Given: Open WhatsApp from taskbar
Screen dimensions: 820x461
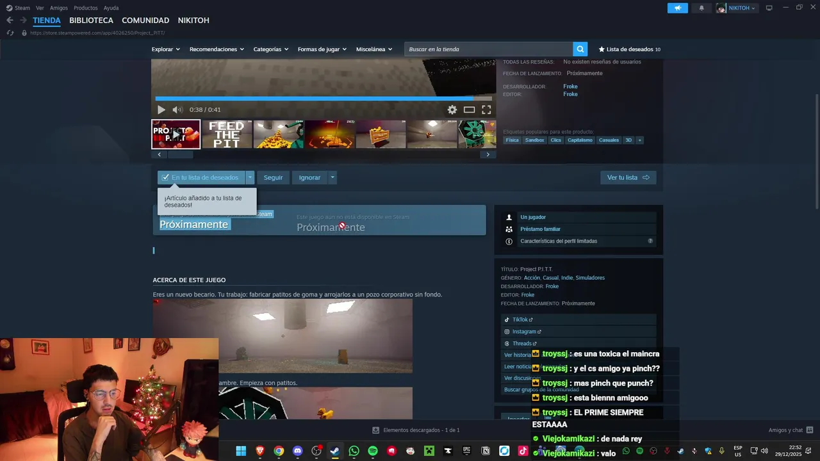Looking at the screenshot, I should [354, 451].
